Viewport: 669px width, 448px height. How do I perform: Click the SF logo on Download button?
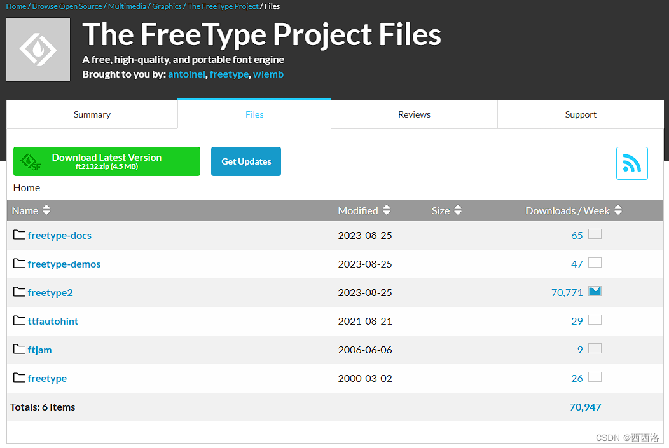point(31,163)
